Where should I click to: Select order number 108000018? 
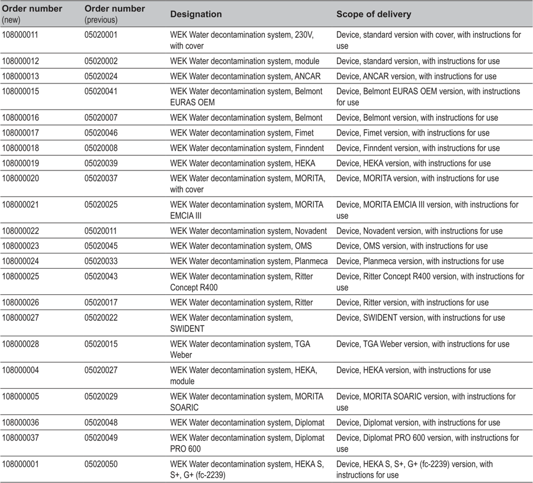tap(20, 148)
